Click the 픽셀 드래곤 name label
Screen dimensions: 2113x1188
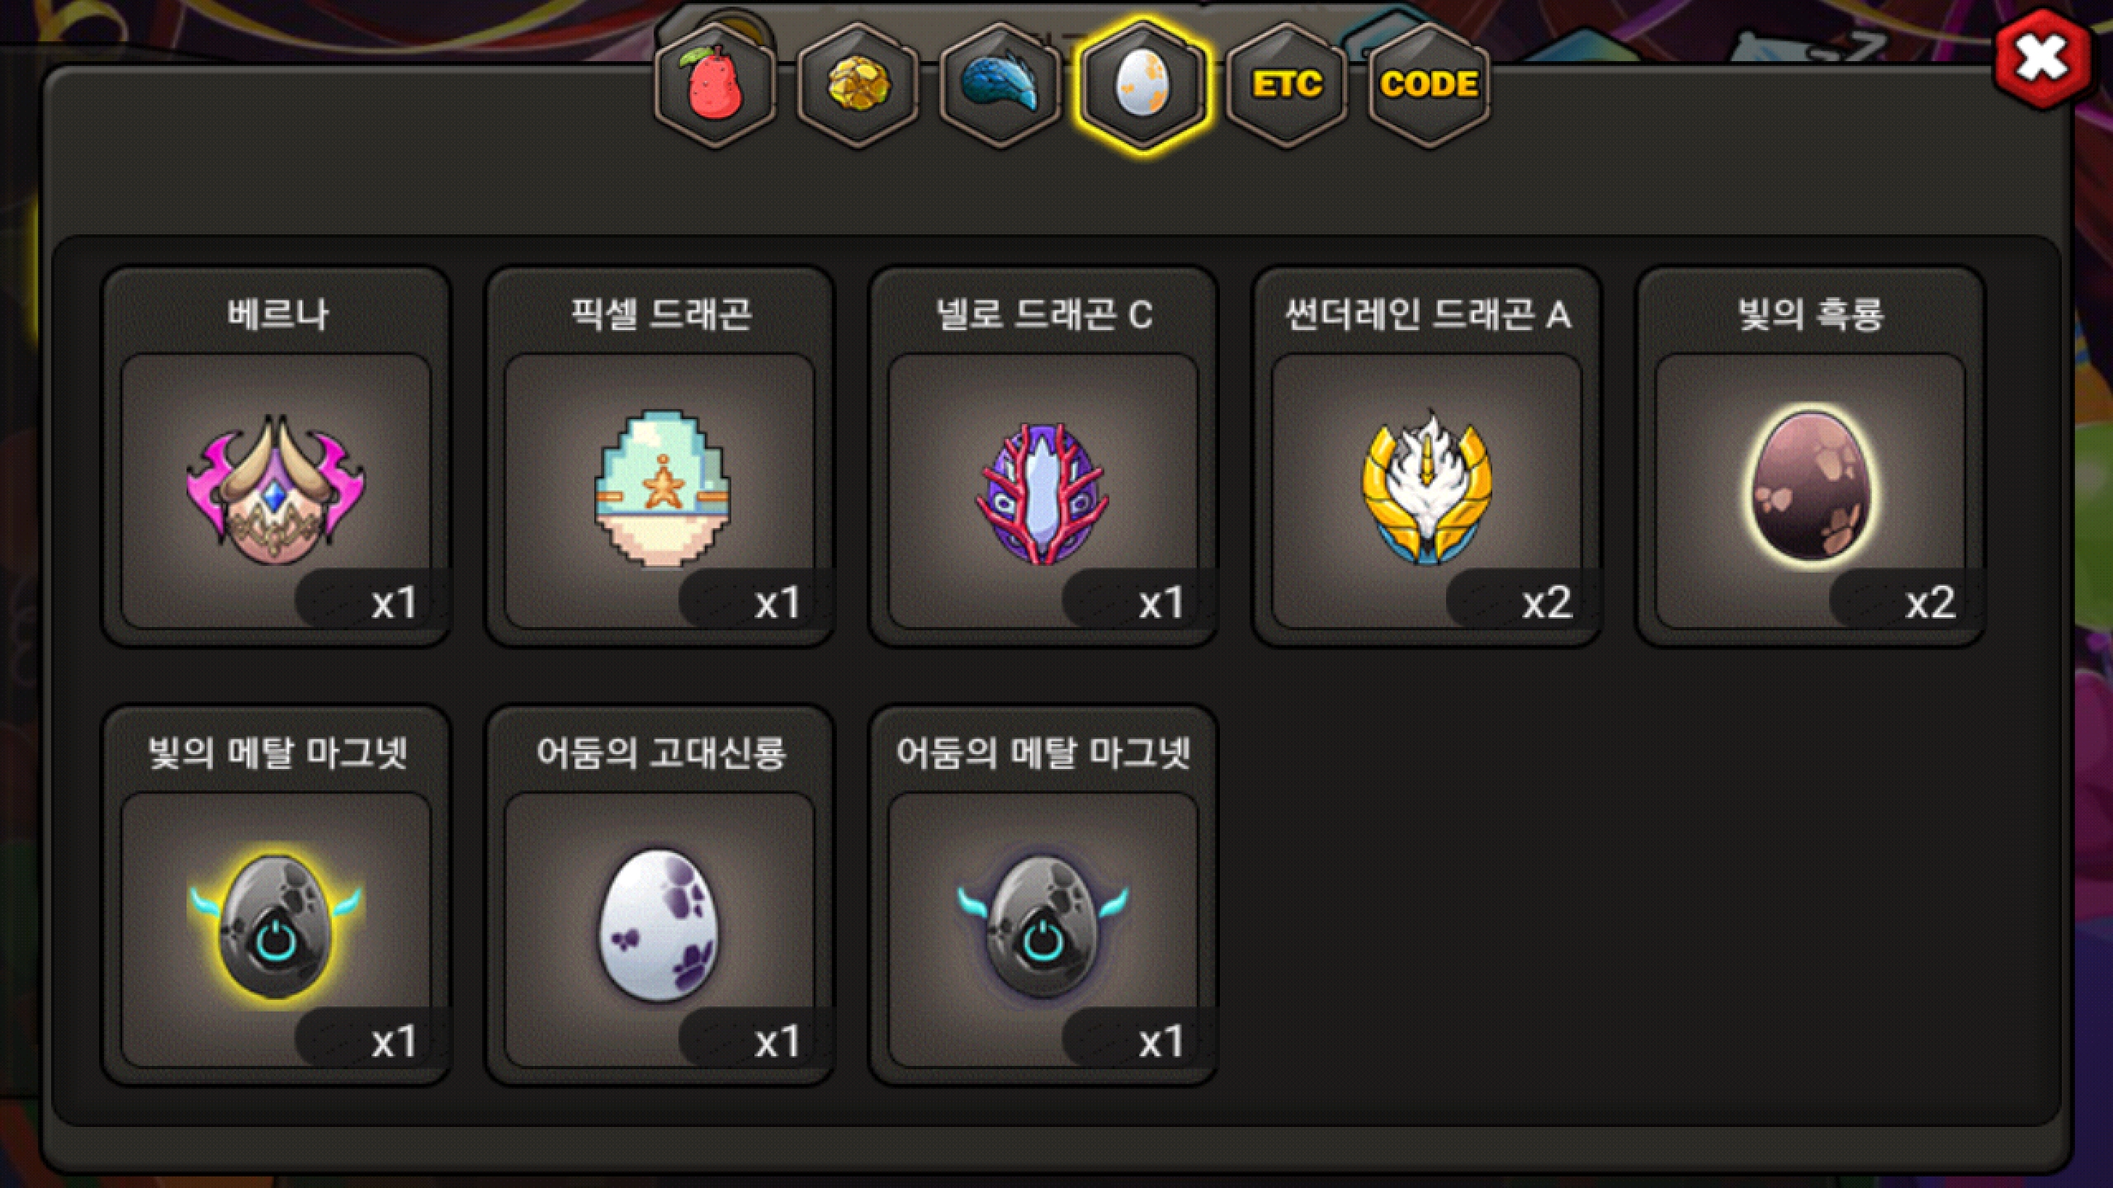(x=660, y=314)
